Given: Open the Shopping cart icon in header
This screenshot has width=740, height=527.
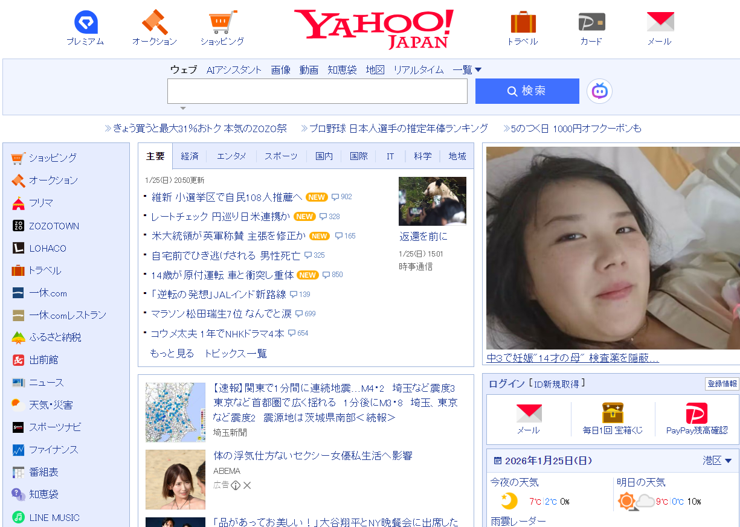Looking at the screenshot, I should pyautogui.click(x=222, y=23).
